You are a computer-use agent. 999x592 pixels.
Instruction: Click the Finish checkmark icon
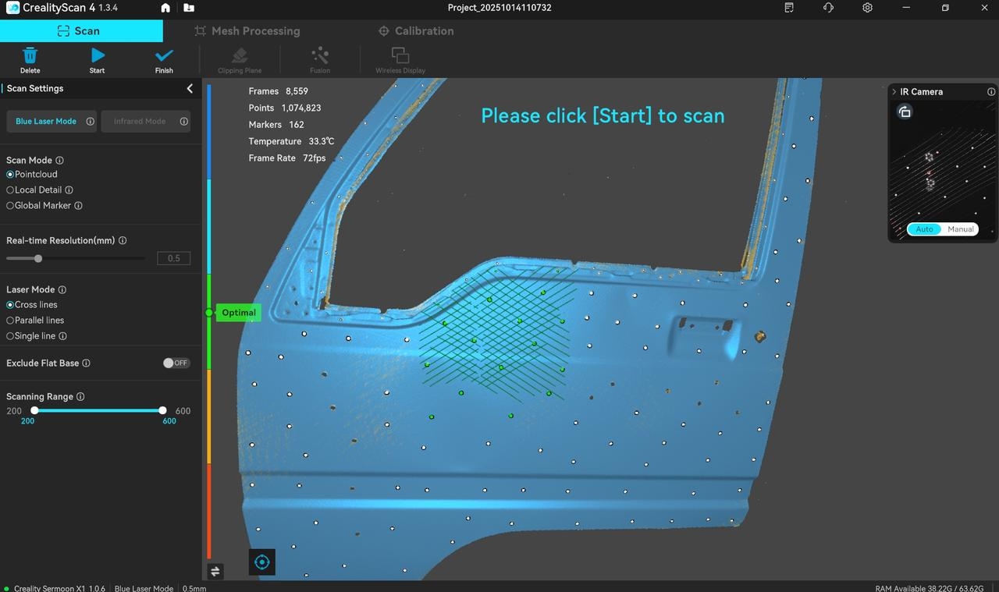[164, 56]
